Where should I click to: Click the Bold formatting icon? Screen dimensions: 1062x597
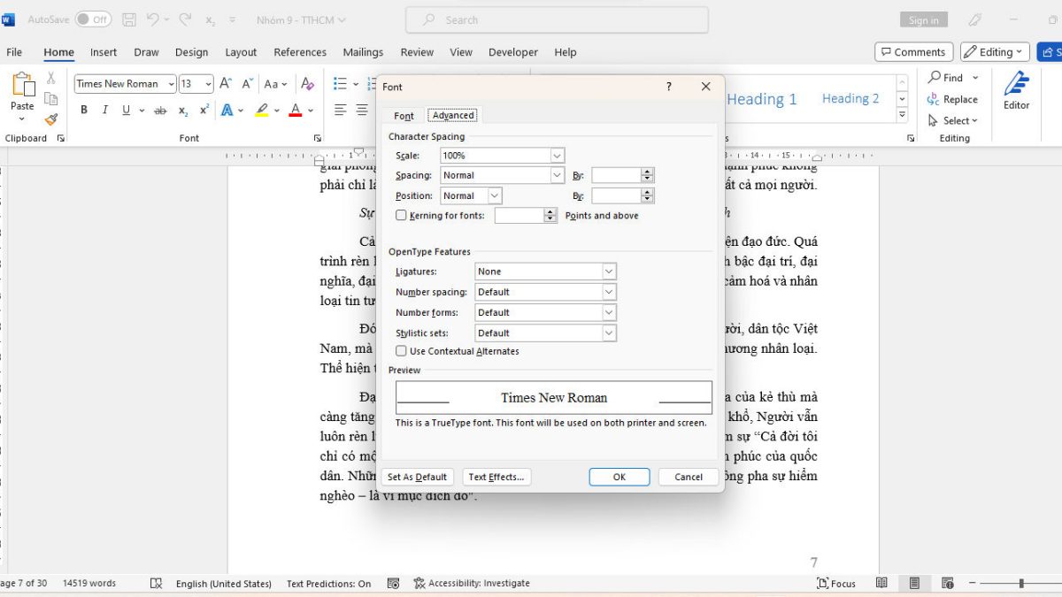coord(84,111)
